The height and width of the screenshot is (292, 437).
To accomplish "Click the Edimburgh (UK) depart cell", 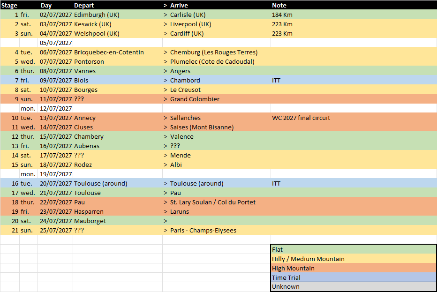I will click(118, 15).
